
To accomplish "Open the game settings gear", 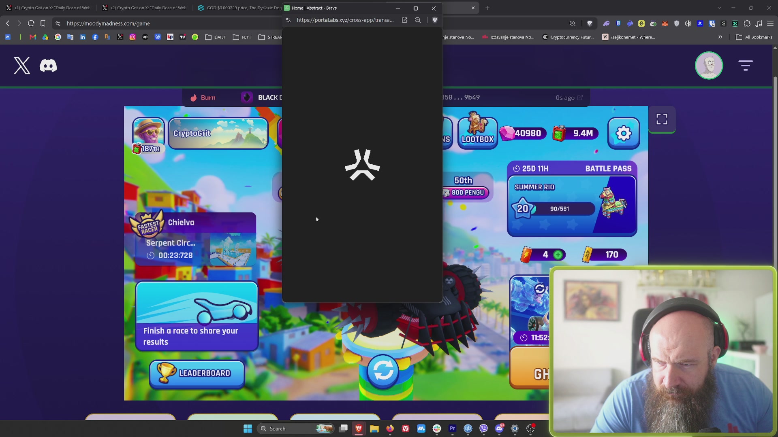I will coord(624,133).
